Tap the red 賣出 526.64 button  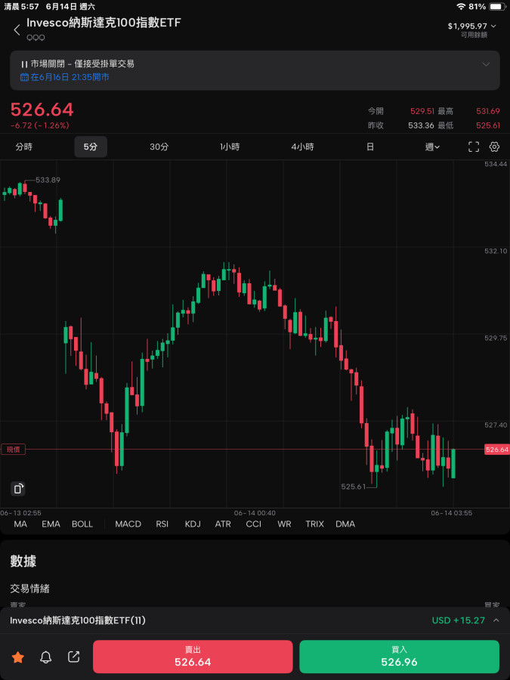[x=193, y=657]
